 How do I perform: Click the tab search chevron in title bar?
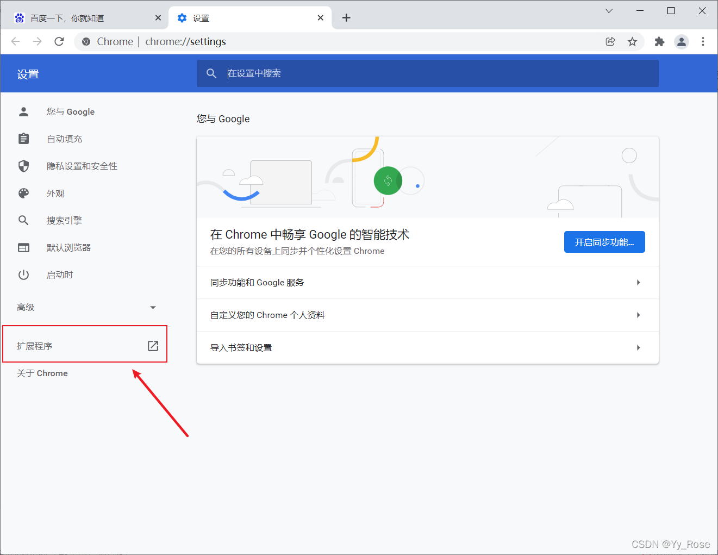609,11
